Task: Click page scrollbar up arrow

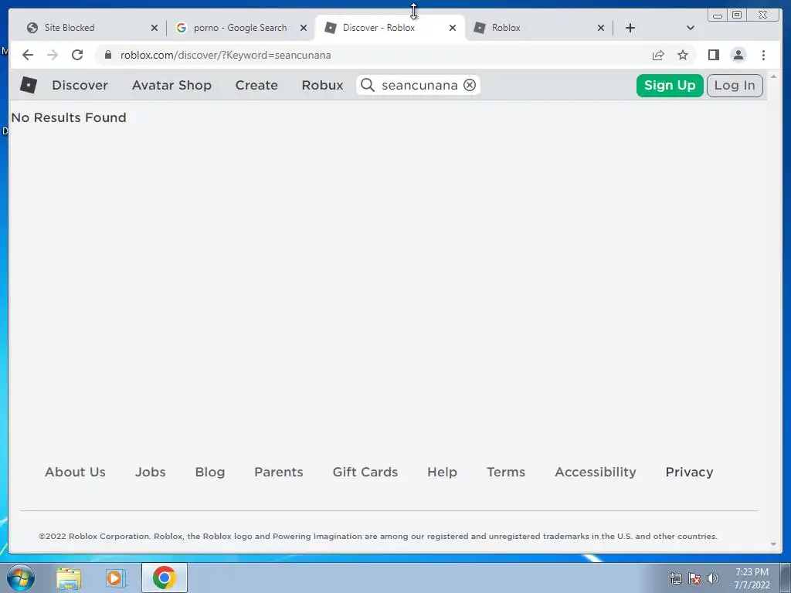Action: tap(773, 76)
